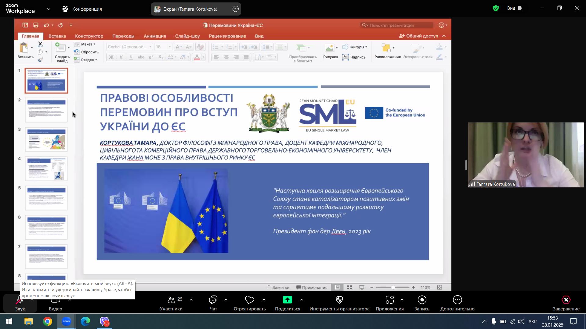
Task: Expand arrow next to Чат
Action: pyautogui.click(x=226, y=300)
